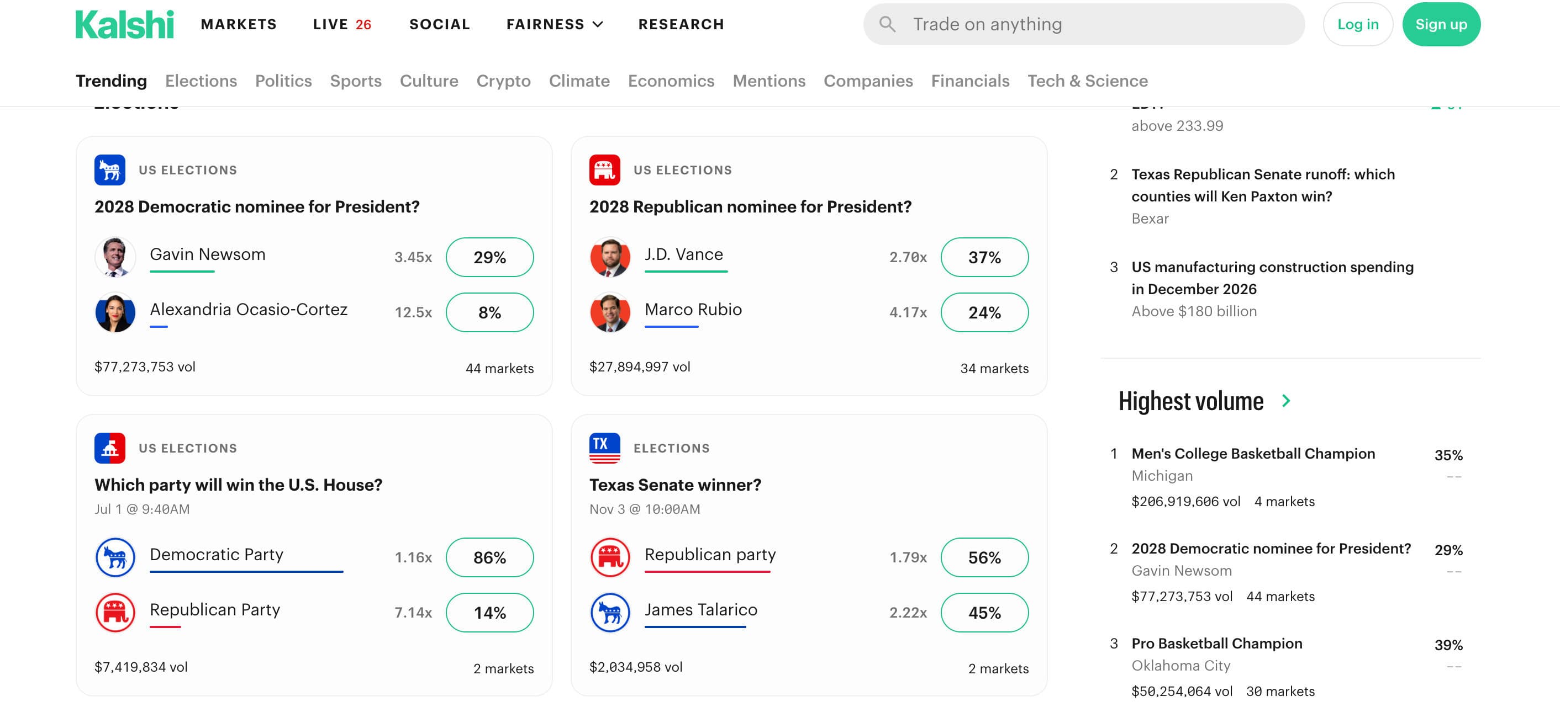Click Gavin Newsom's avatar photo

(x=115, y=257)
